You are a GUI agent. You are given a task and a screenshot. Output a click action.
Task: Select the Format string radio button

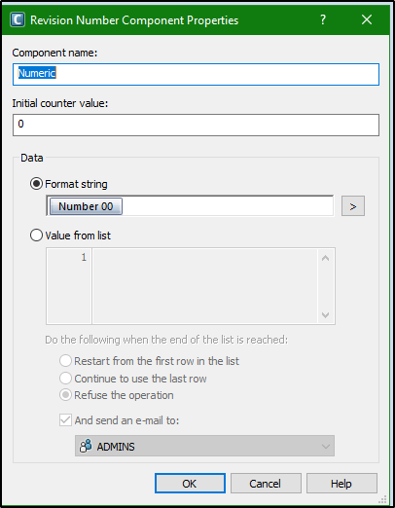(36, 184)
